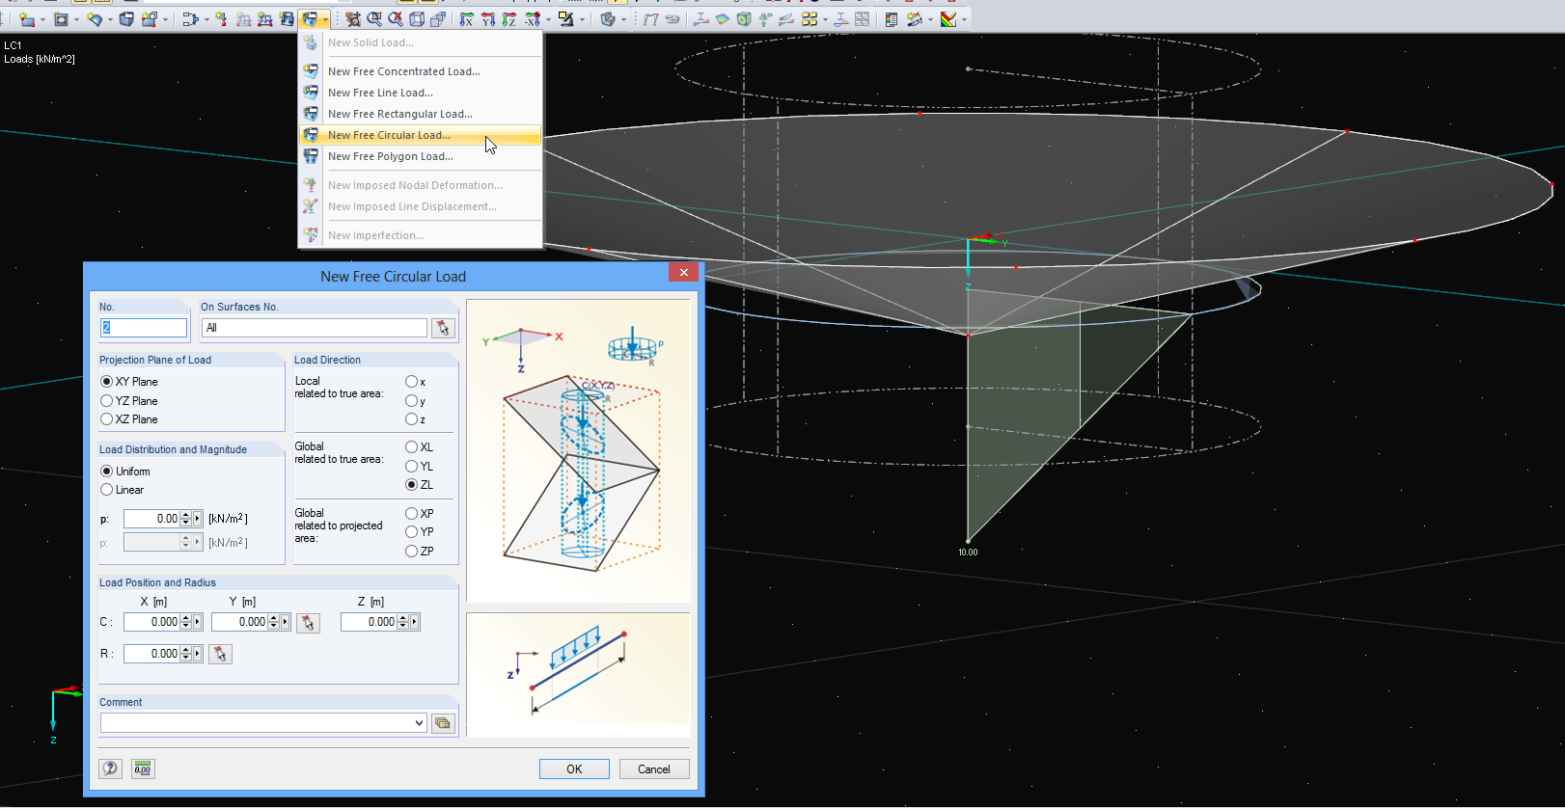Image resolution: width=1565 pixels, height=809 pixels.
Task: Choose New Free Polygon Load menu entry
Action: (390, 156)
